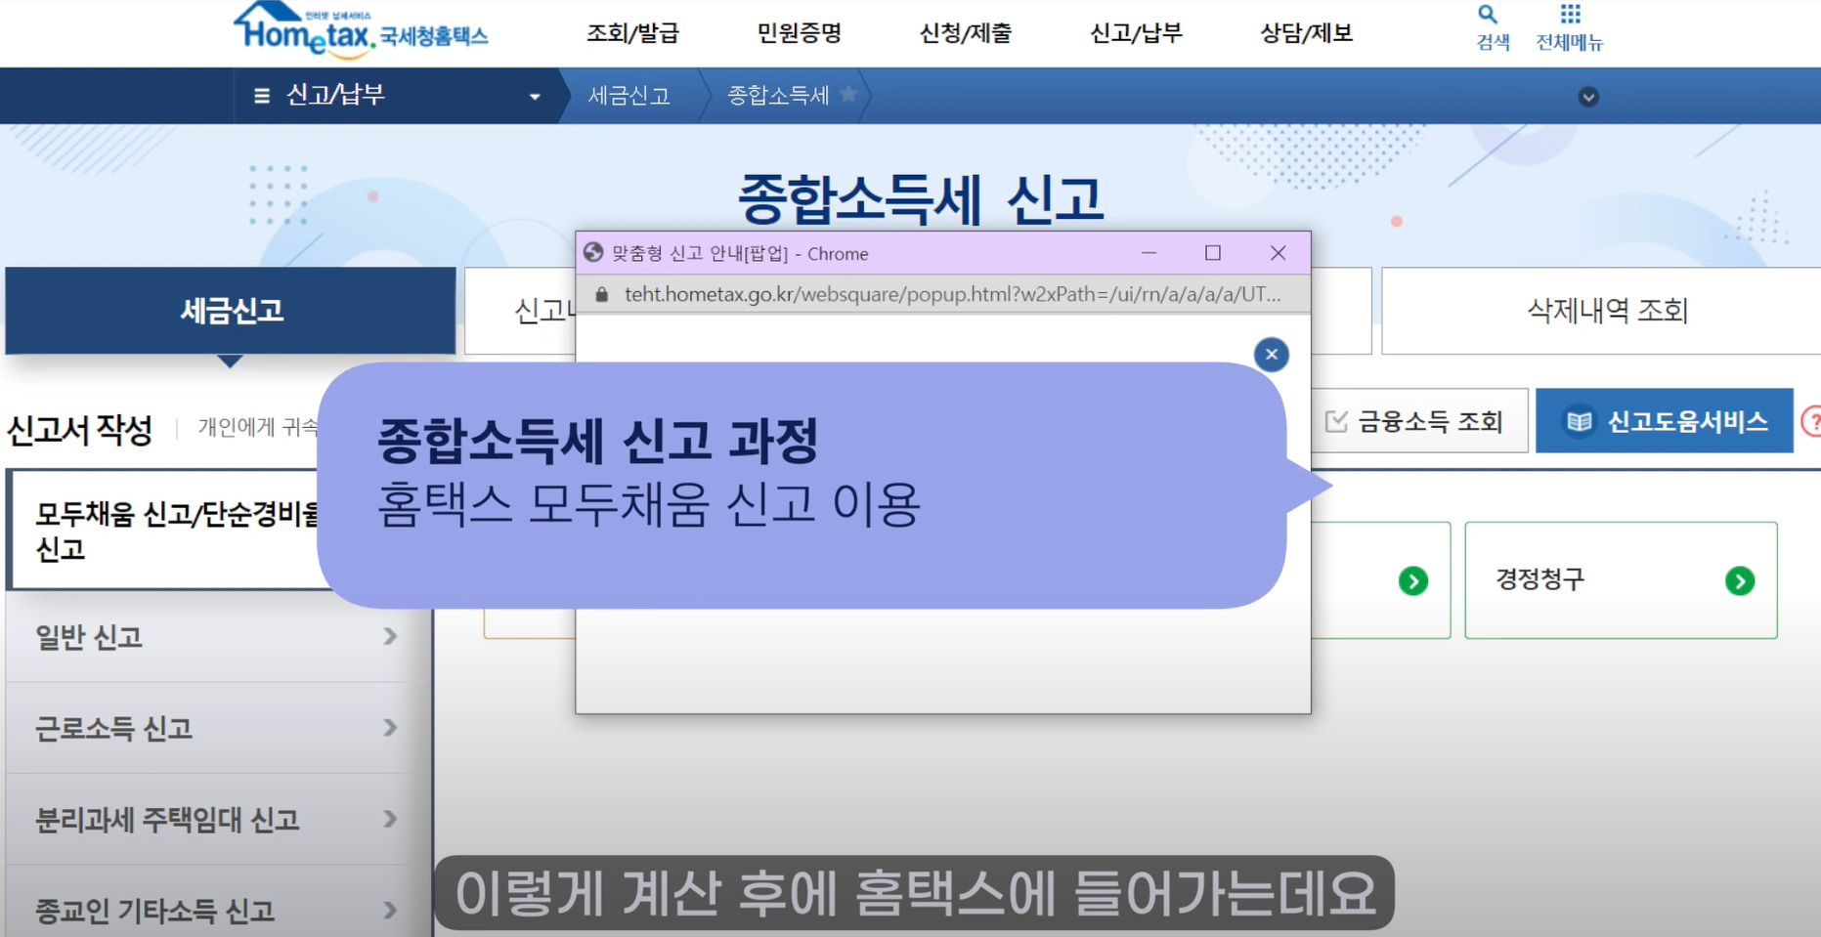Screen dimensions: 1821x937
Task: Select the 근로소득 신고 menu label
Action: [x=113, y=728]
